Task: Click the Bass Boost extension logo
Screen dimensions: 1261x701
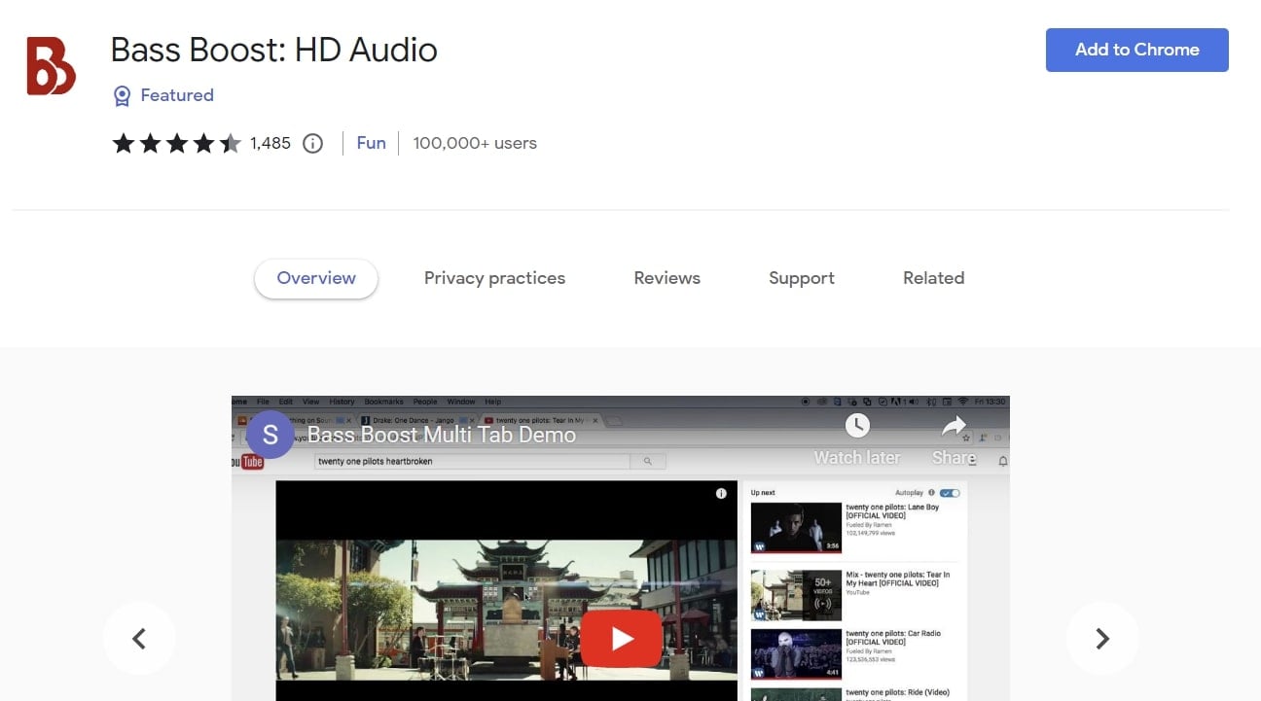Action: pyautogui.click(x=49, y=66)
